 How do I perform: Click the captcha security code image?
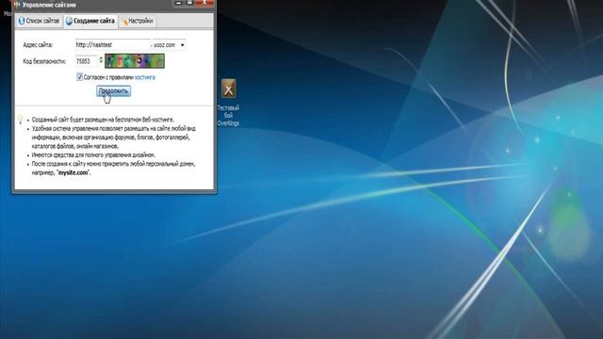tap(135, 60)
